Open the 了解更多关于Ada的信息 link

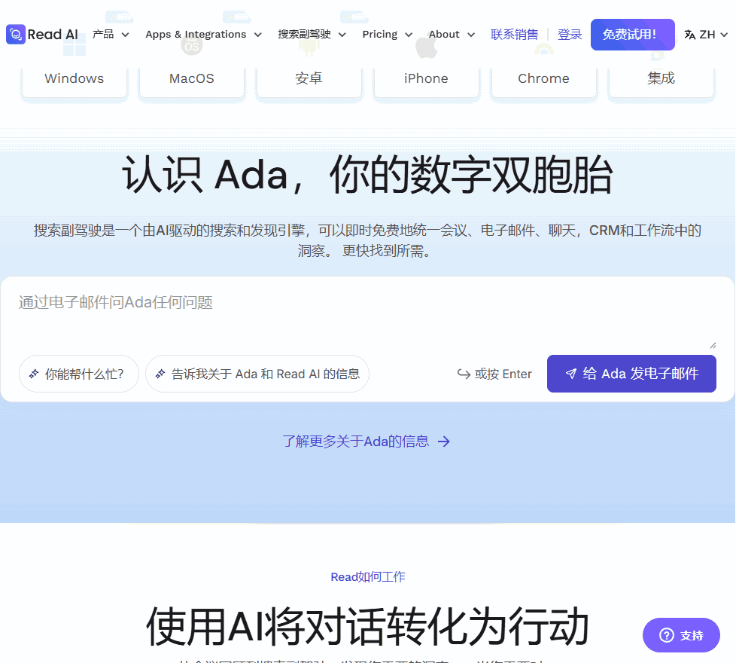click(x=367, y=441)
